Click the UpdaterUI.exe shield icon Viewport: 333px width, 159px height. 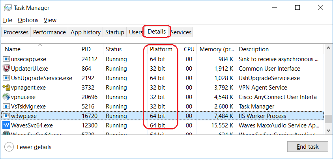[x=6, y=69]
